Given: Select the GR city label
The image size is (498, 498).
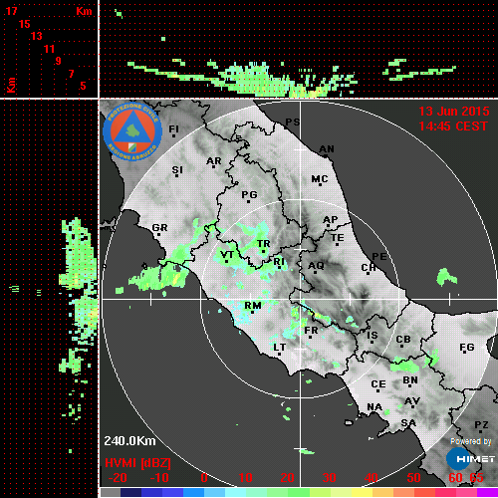Looking at the screenshot, I should [159, 228].
